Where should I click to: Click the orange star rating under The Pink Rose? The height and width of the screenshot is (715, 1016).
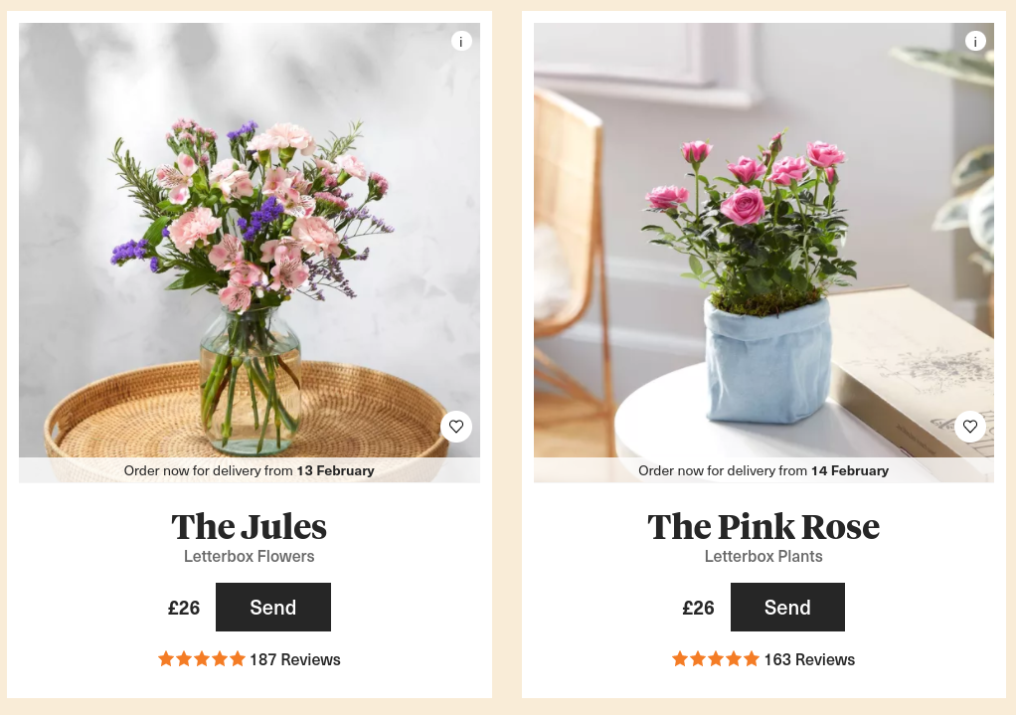pos(716,659)
